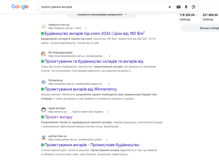Open 'Проектування ангарів від Winnerstroy' link
Screen dimensions: 219x162
[81, 89]
